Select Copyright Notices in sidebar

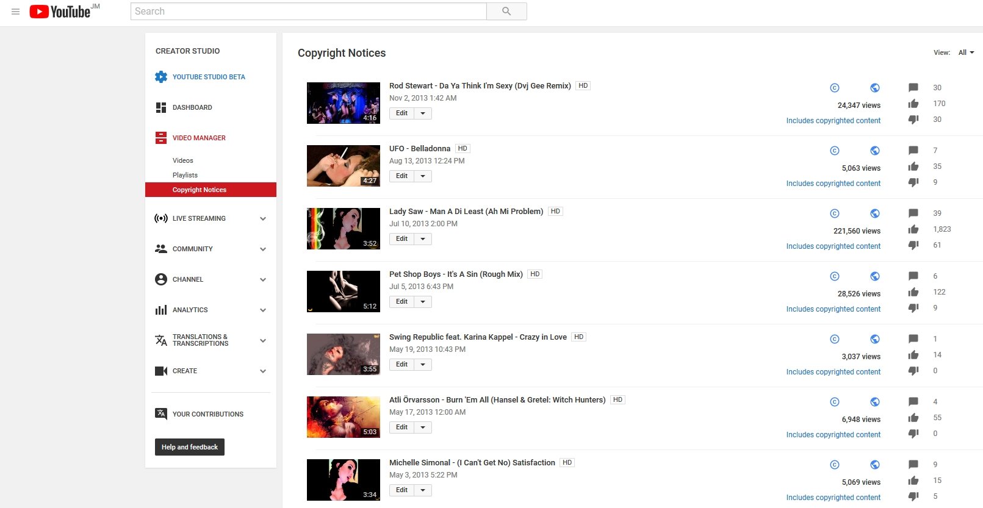[211, 190]
